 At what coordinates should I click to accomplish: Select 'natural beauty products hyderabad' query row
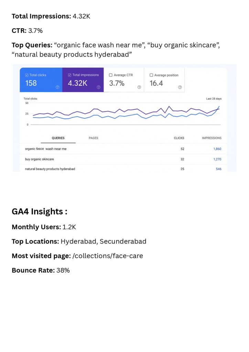click(x=50, y=169)
